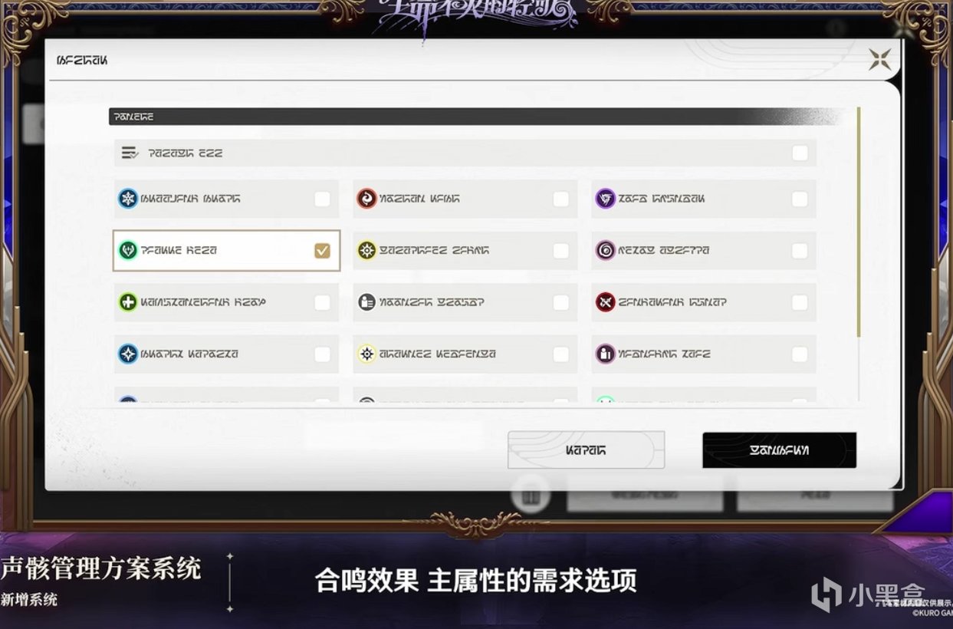Viewport: 953px width, 629px height.
Task: Click the blue snowflake set icon
Action: (x=128, y=199)
